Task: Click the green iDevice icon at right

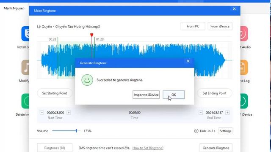Action: (x=244, y=101)
